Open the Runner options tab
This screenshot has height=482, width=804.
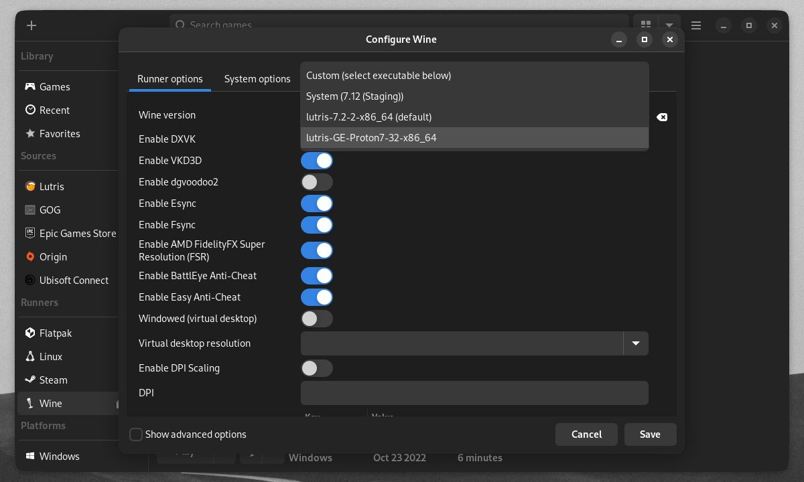point(170,79)
